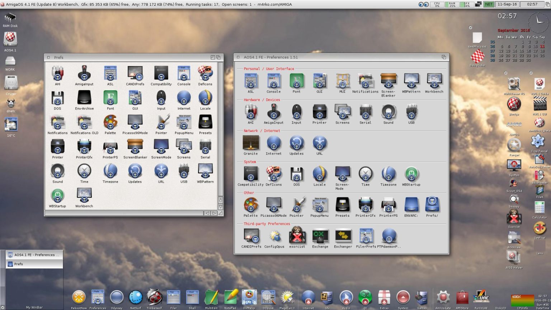Image resolution: width=551 pixels, height=310 pixels.
Task: Click the Prefs window up scroll arrow
Action: [x=221, y=200]
